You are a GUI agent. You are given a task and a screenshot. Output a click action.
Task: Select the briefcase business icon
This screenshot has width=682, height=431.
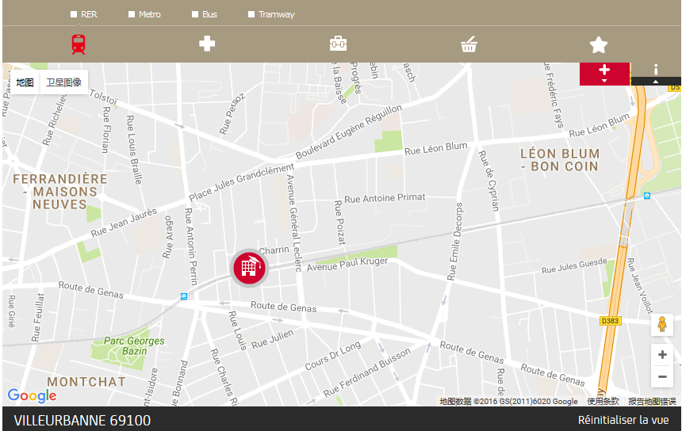click(x=338, y=44)
